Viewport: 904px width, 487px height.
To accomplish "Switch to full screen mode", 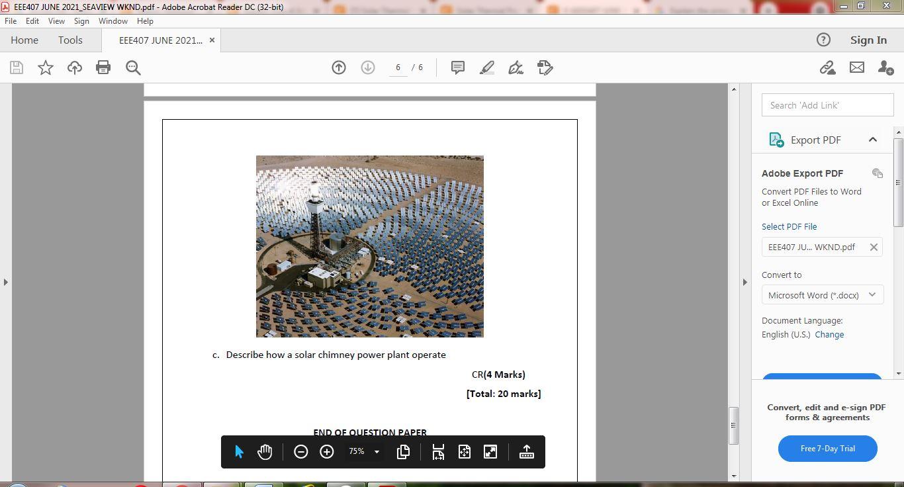I will tap(490, 452).
